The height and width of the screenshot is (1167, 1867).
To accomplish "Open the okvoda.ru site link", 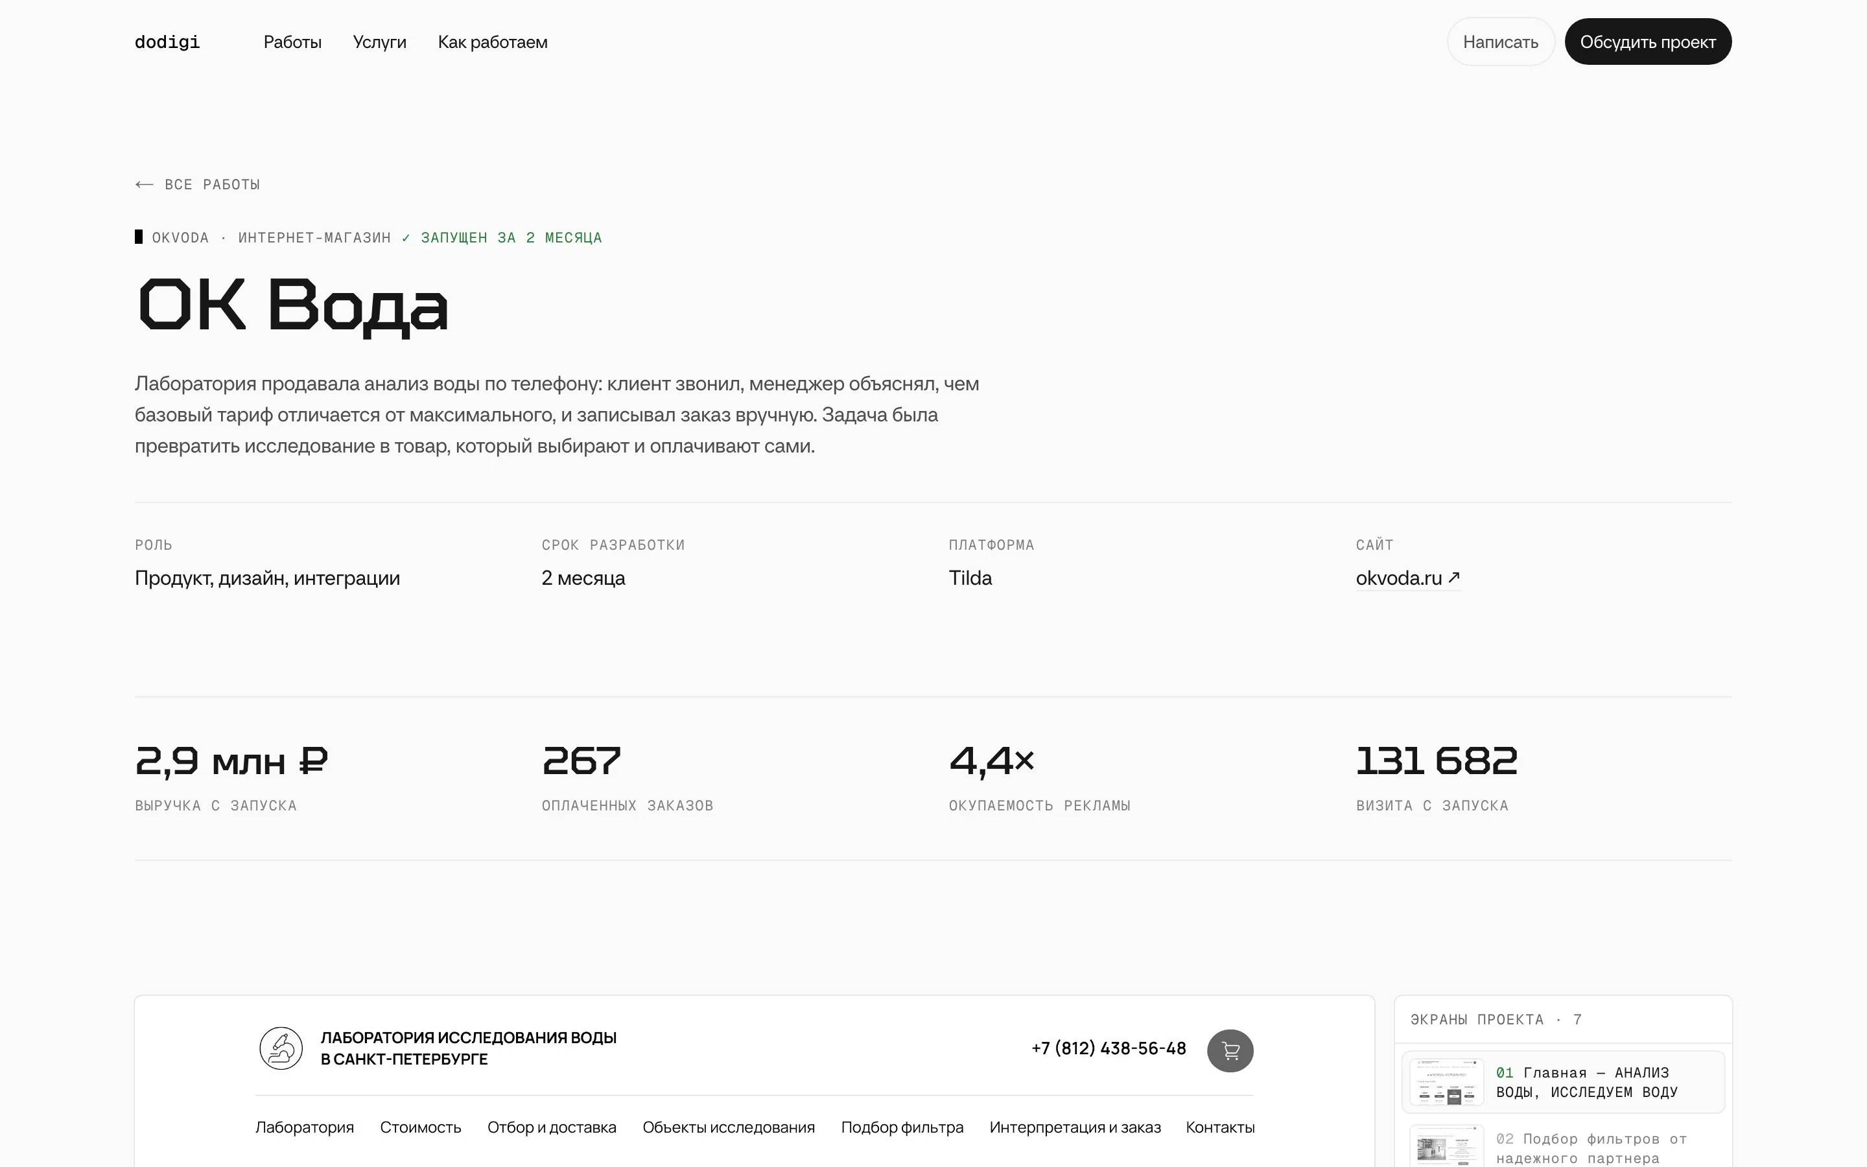I will tap(1408, 578).
